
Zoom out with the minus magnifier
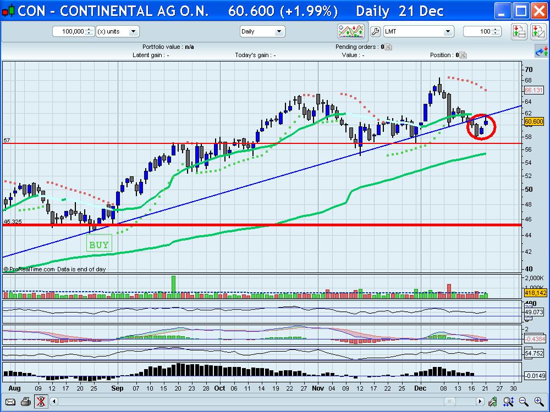coord(524,402)
